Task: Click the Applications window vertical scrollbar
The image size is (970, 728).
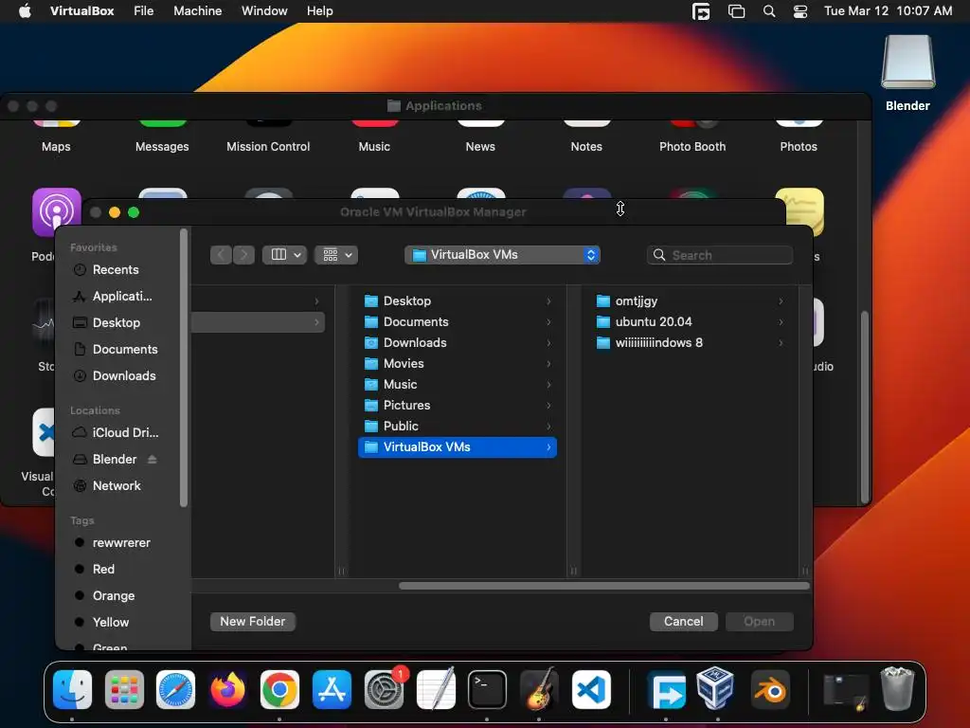Action: tap(865, 407)
